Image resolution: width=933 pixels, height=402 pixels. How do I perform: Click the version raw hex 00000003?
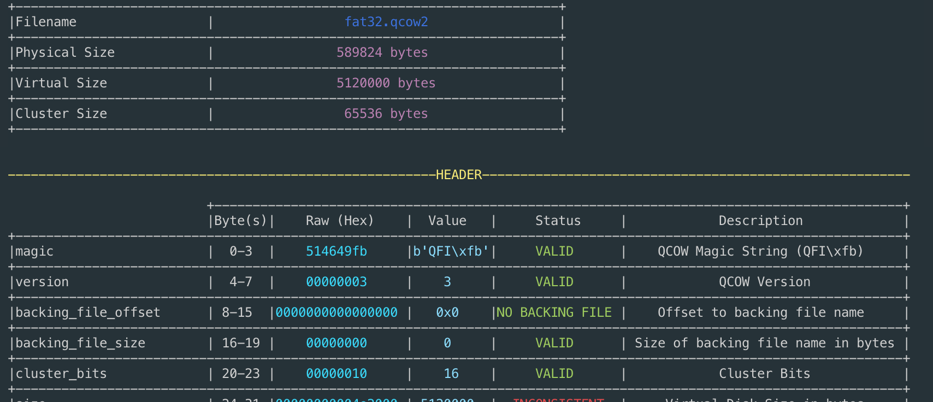336,282
